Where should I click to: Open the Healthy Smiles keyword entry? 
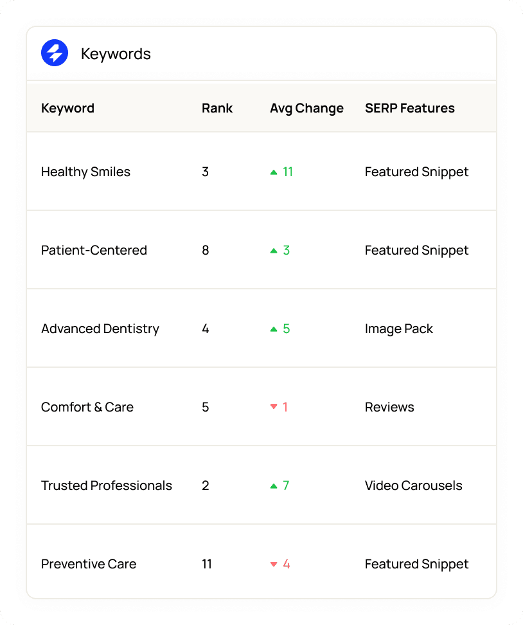(x=85, y=172)
